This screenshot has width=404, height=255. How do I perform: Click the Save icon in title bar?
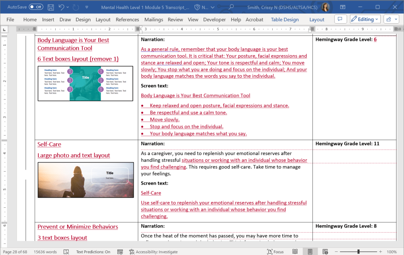tap(51, 7)
